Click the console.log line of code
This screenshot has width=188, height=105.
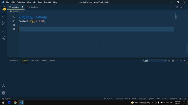point(32,21)
